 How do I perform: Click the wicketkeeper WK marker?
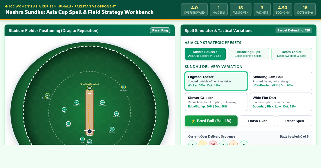[90, 142]
